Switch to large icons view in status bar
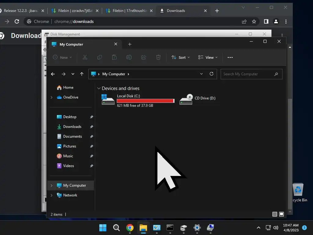Screen dimensions: 313x235 tap(282, 214)
